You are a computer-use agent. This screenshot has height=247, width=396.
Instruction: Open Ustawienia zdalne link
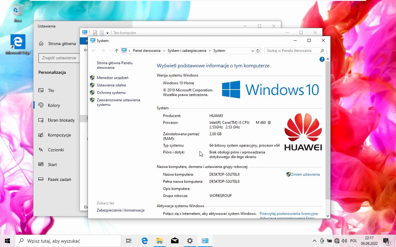tap(111, 85)
